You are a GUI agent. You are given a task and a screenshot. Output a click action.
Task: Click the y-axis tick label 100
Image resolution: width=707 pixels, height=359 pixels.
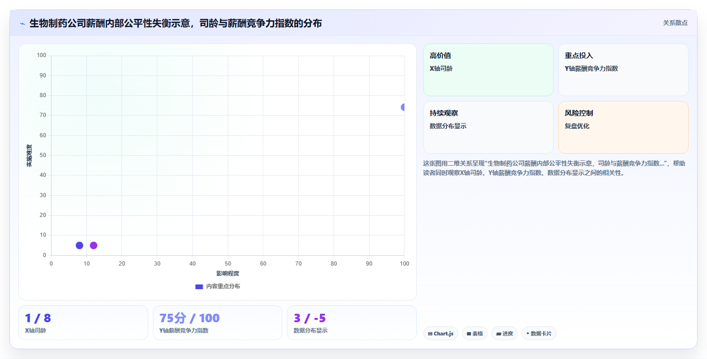click(x=42, y=56)
